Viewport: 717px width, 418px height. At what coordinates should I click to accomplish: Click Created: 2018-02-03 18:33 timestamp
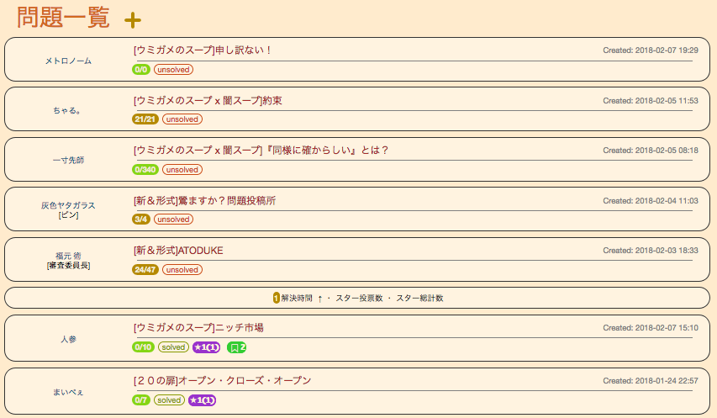pos(651,251)
